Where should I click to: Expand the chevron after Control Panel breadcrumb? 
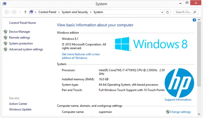click(x=59, y=12)
